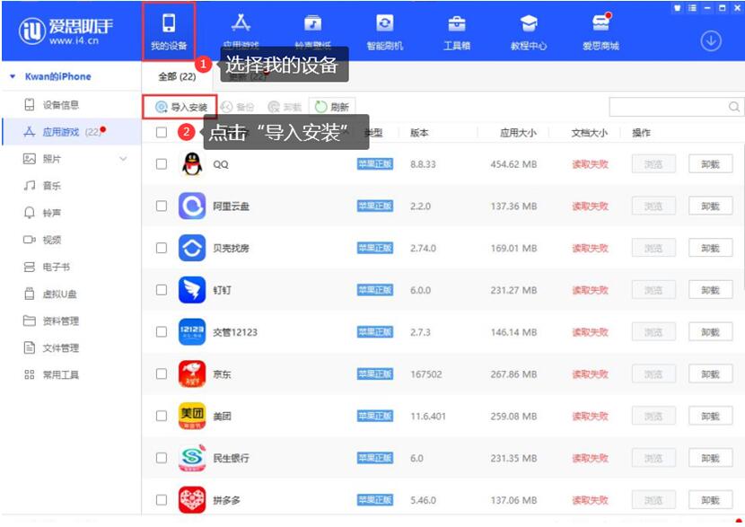Image resolution: width=745 pixels, height=527 pixels.
Task: Click the Meituan (美团) app icon
Action: (x=191, y=416)
